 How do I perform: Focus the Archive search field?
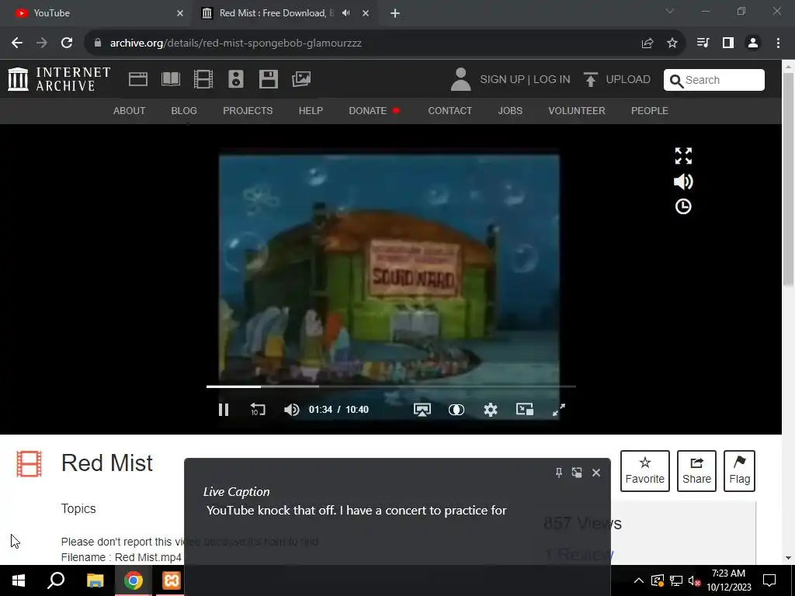714,80
